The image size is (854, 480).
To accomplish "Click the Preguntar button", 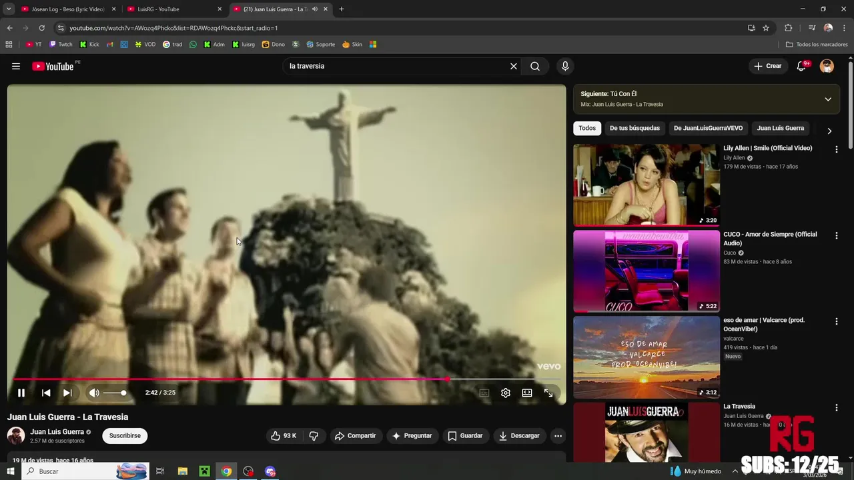I will click(x=412, y=436).
